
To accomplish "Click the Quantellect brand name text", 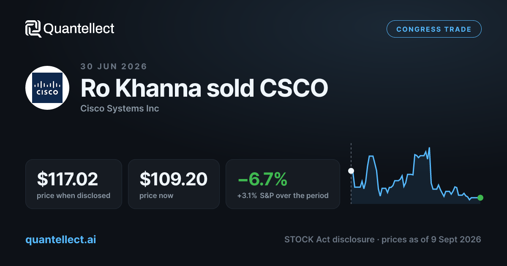I will click(x=79, y=29).
